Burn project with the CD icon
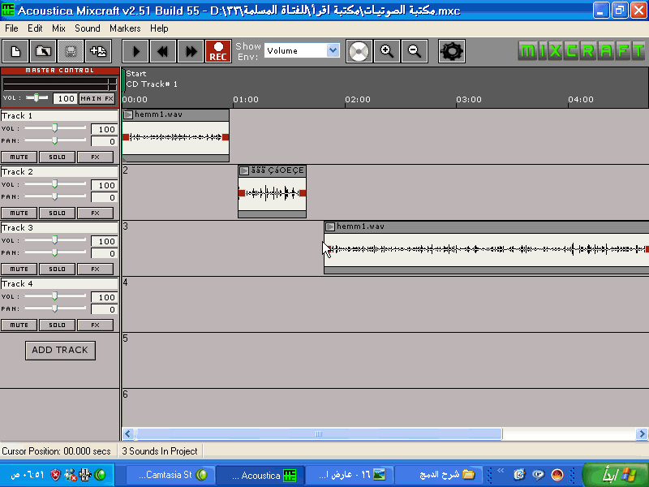 (x=359, y=51)
